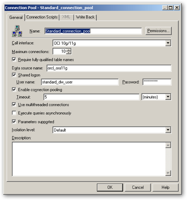187x200 pixels.
Task: Uncheck Require fully qualified table names
Action: [14, 59]
